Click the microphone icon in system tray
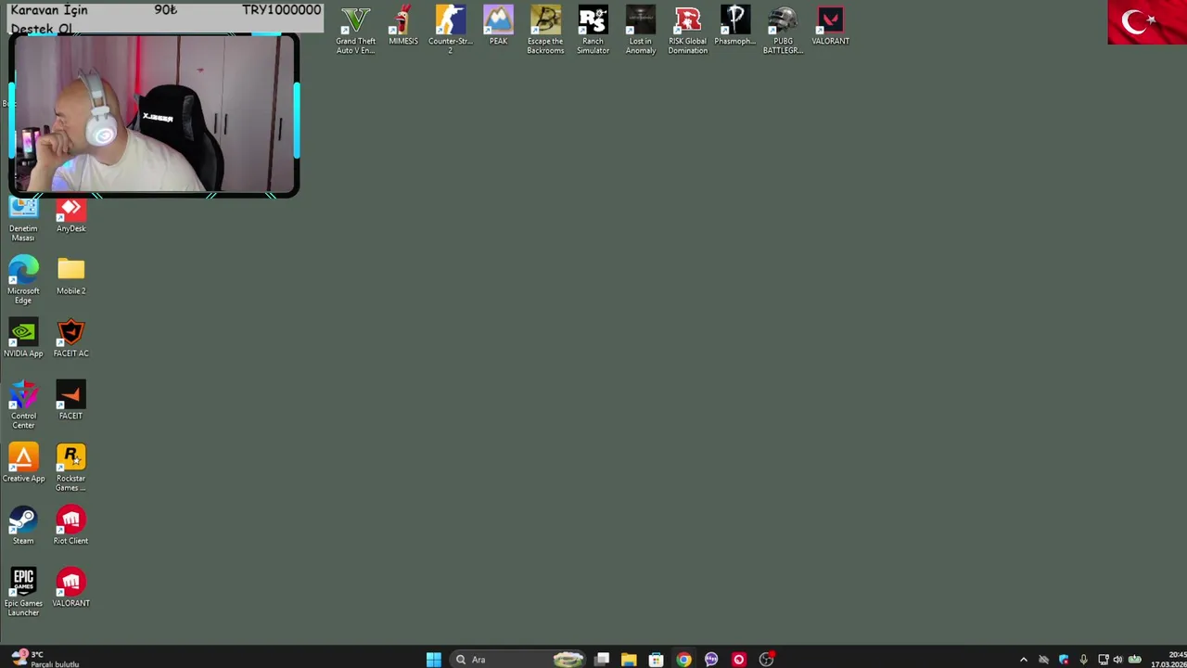This screenshot has height=668, width=1187. point(1083,660)
